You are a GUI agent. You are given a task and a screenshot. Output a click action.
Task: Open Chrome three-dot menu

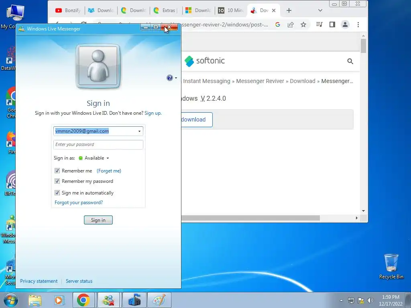pos(358,24)
